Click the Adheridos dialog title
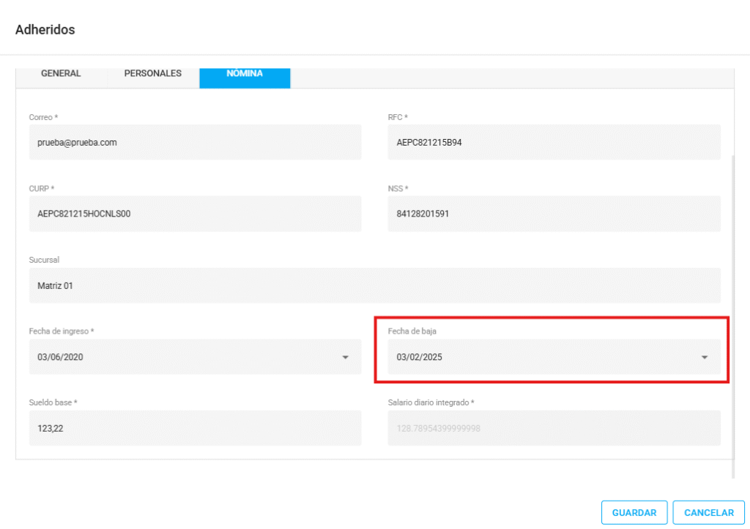This screenshot has width=750, height=529. 45,30
